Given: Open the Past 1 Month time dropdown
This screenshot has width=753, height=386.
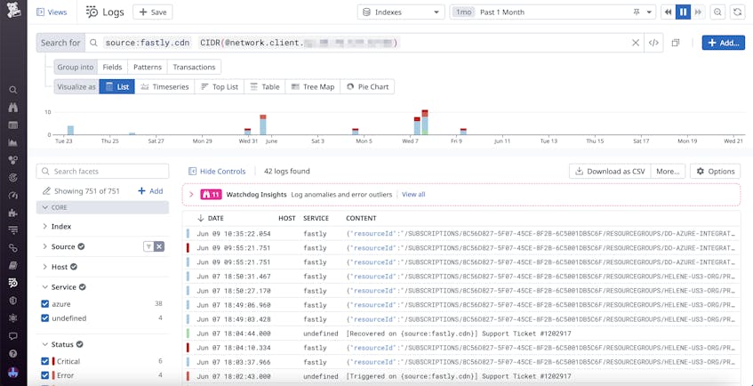Looking at the screenshot, I should 552,12.
